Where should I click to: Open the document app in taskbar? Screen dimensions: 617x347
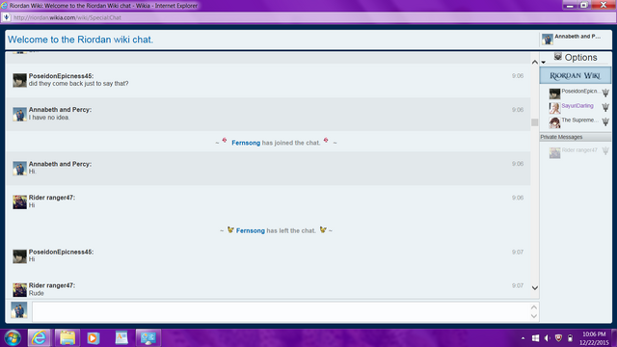(121, 337)
